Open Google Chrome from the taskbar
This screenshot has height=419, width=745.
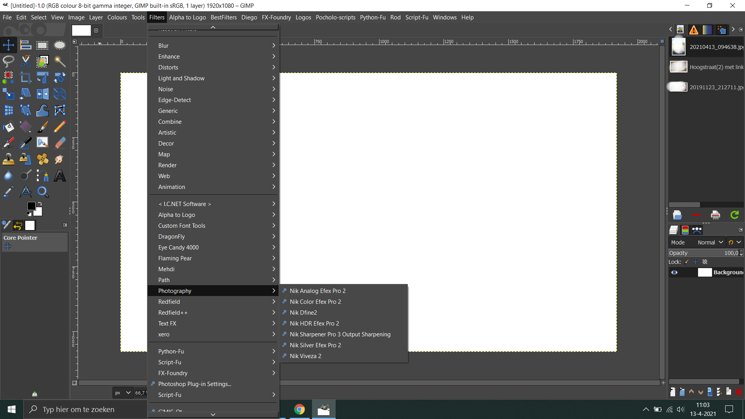(x=299, y=409)
